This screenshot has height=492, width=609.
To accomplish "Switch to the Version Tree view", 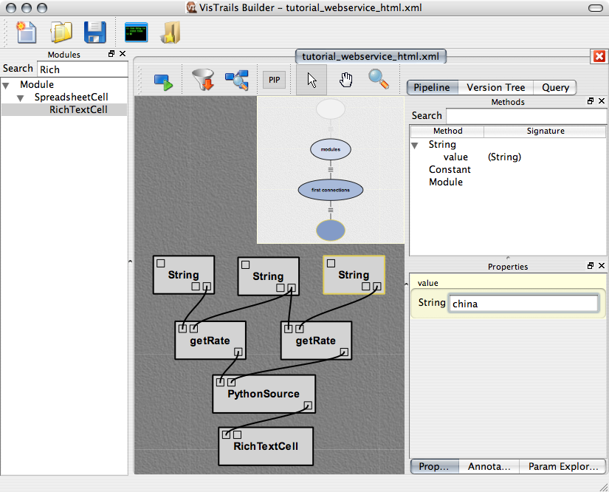I will point(495,87).
